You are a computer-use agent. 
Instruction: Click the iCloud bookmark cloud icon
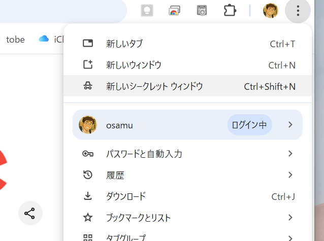coord(44,39)
